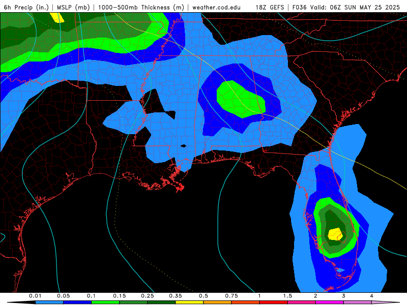Click the 0.15 legend value
Screen dimensions: 407x305
point(120,296)
